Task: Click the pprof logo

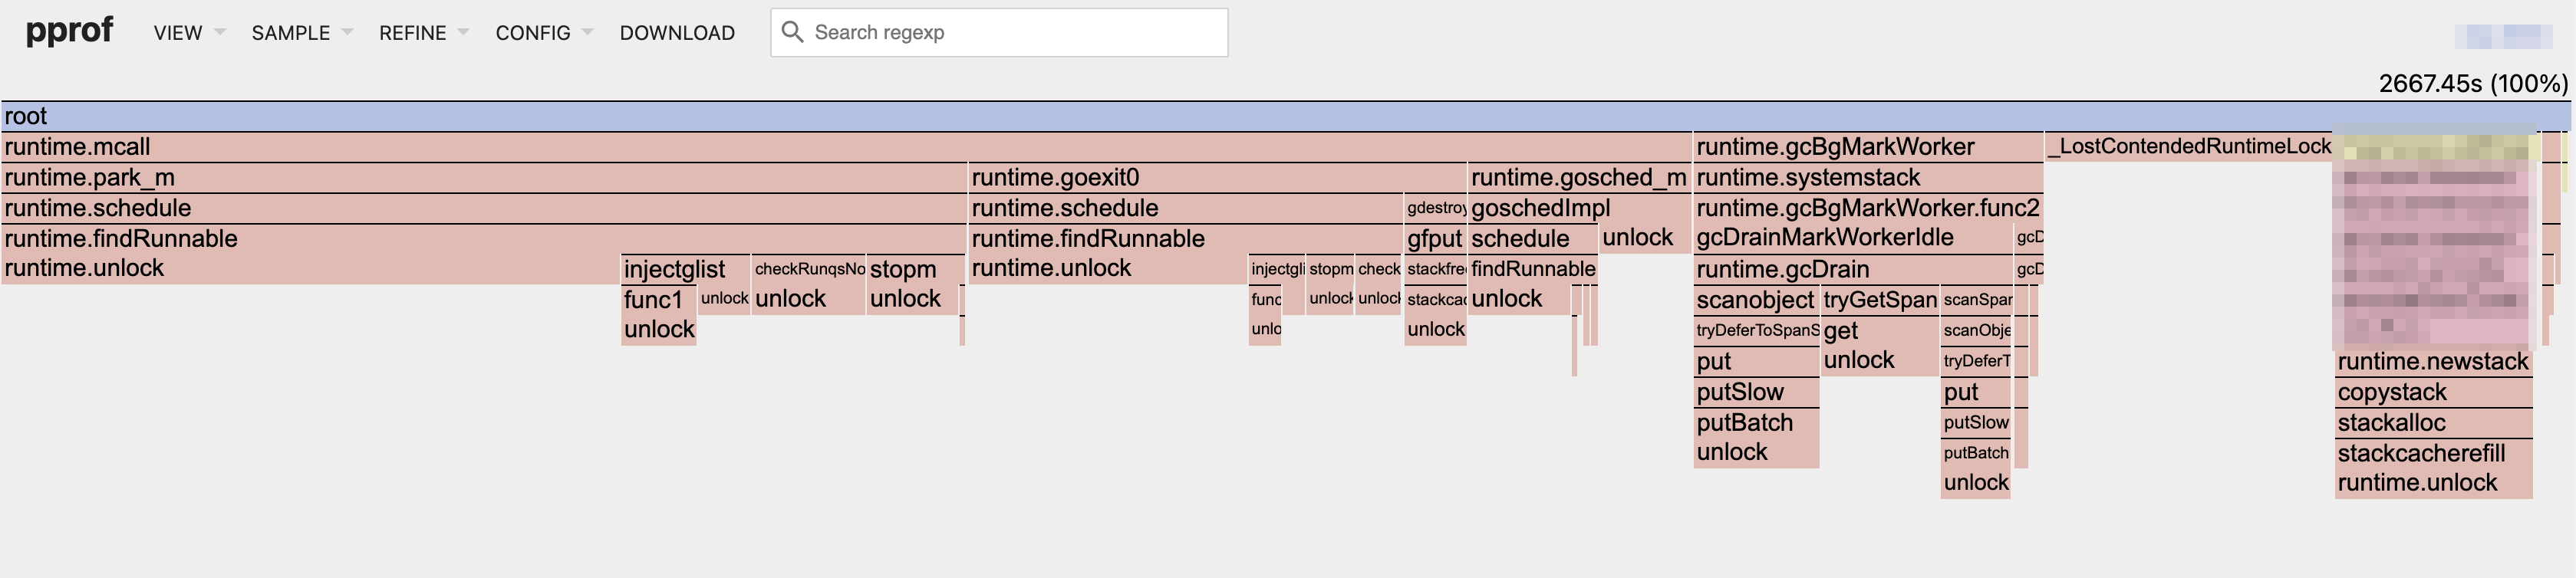Action: 69,31
